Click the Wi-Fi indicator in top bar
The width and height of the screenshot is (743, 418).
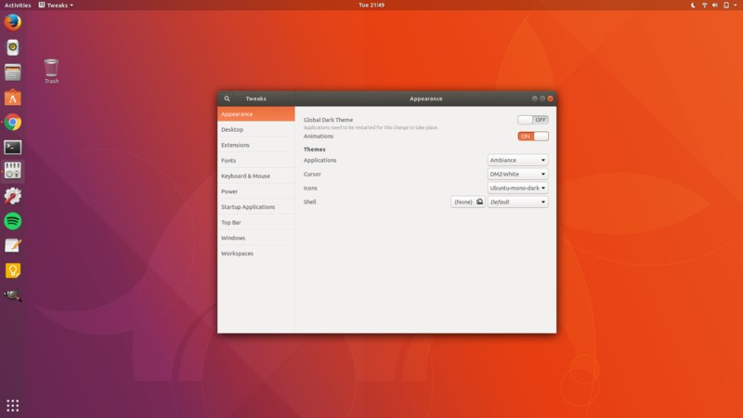705,6
